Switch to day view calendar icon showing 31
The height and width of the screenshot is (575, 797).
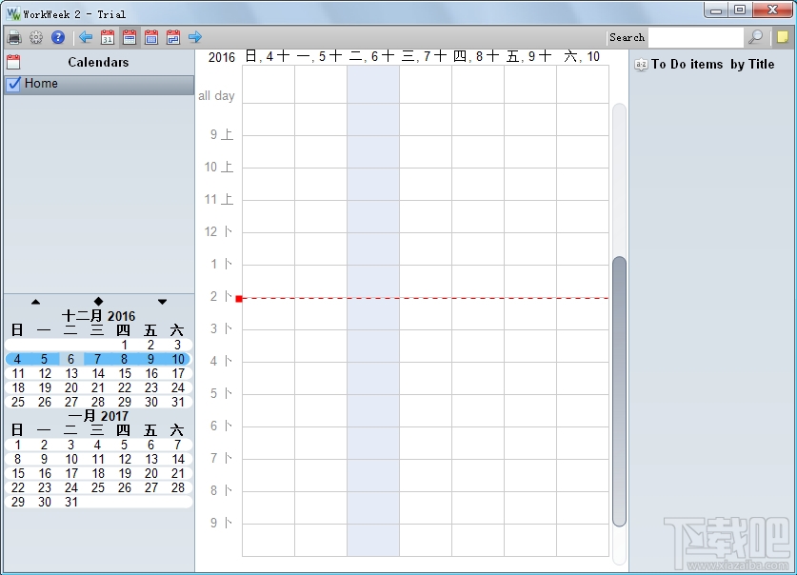pyautogui.click(x=108, y=37)
